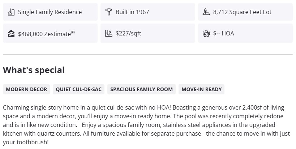Click the 8,712 Square Feet Lot text

coord(242,12)
